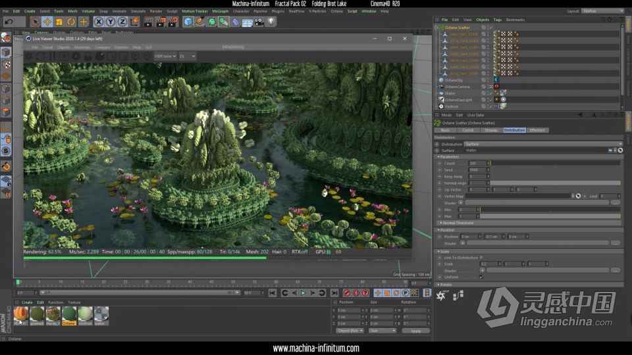
Task: Open the Octane menu in menu bar
Action: (337, 11)
